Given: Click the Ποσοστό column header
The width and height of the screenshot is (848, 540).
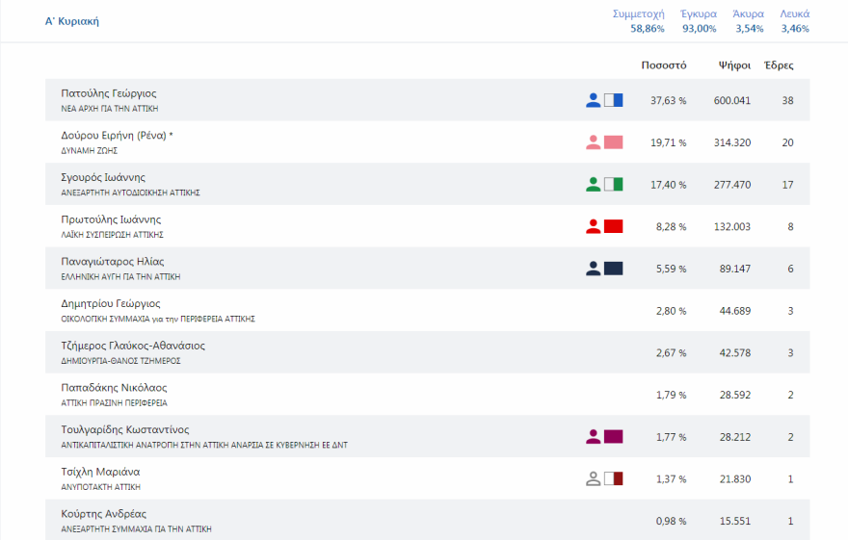Looking at the screenshot, I should [664, 65].
